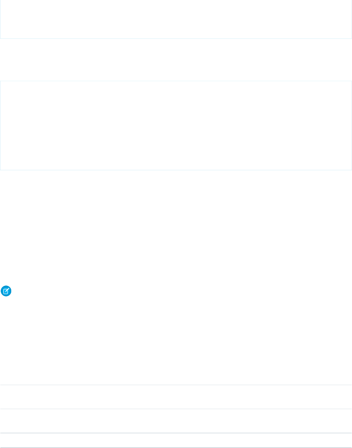Click the blank space between note icon and table

click(x=176, y=339)
